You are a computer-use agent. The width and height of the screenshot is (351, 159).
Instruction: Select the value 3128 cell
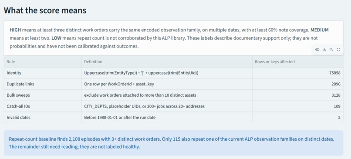pos(298,95)
